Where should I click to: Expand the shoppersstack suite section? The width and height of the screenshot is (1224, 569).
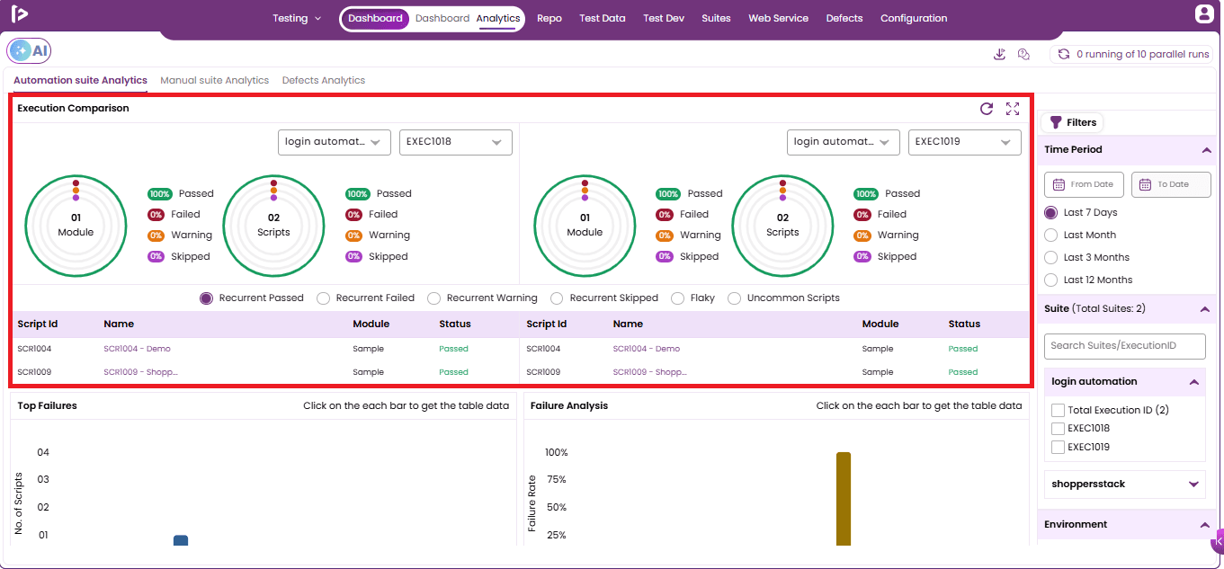click(x=1194, y=484)
